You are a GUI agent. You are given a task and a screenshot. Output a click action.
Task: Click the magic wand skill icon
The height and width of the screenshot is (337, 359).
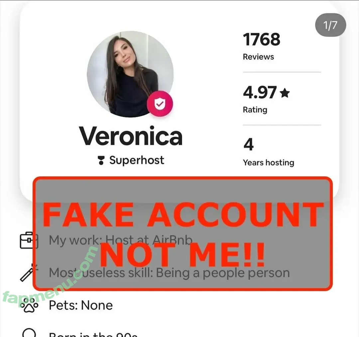coord(29,273)
